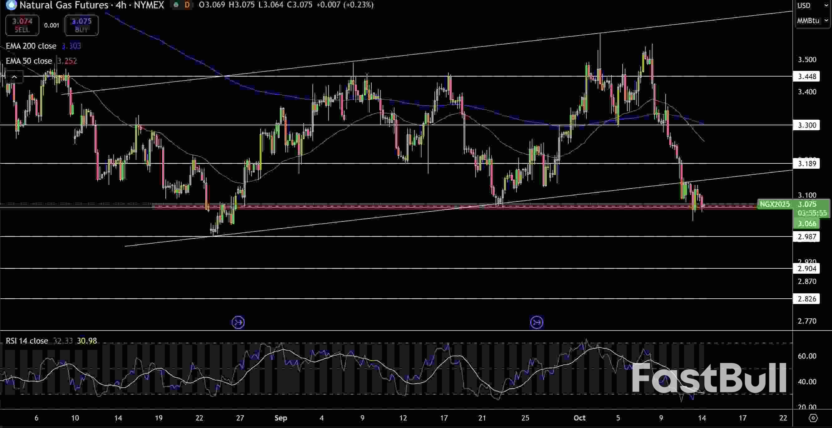Toggle the EMA 50 close indicator label
Screen dimensions: 832x428
(x=29, y=61)
